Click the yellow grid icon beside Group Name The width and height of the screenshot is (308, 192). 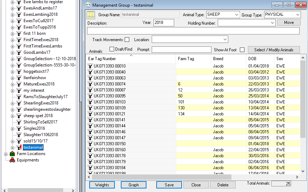[91, 15]
